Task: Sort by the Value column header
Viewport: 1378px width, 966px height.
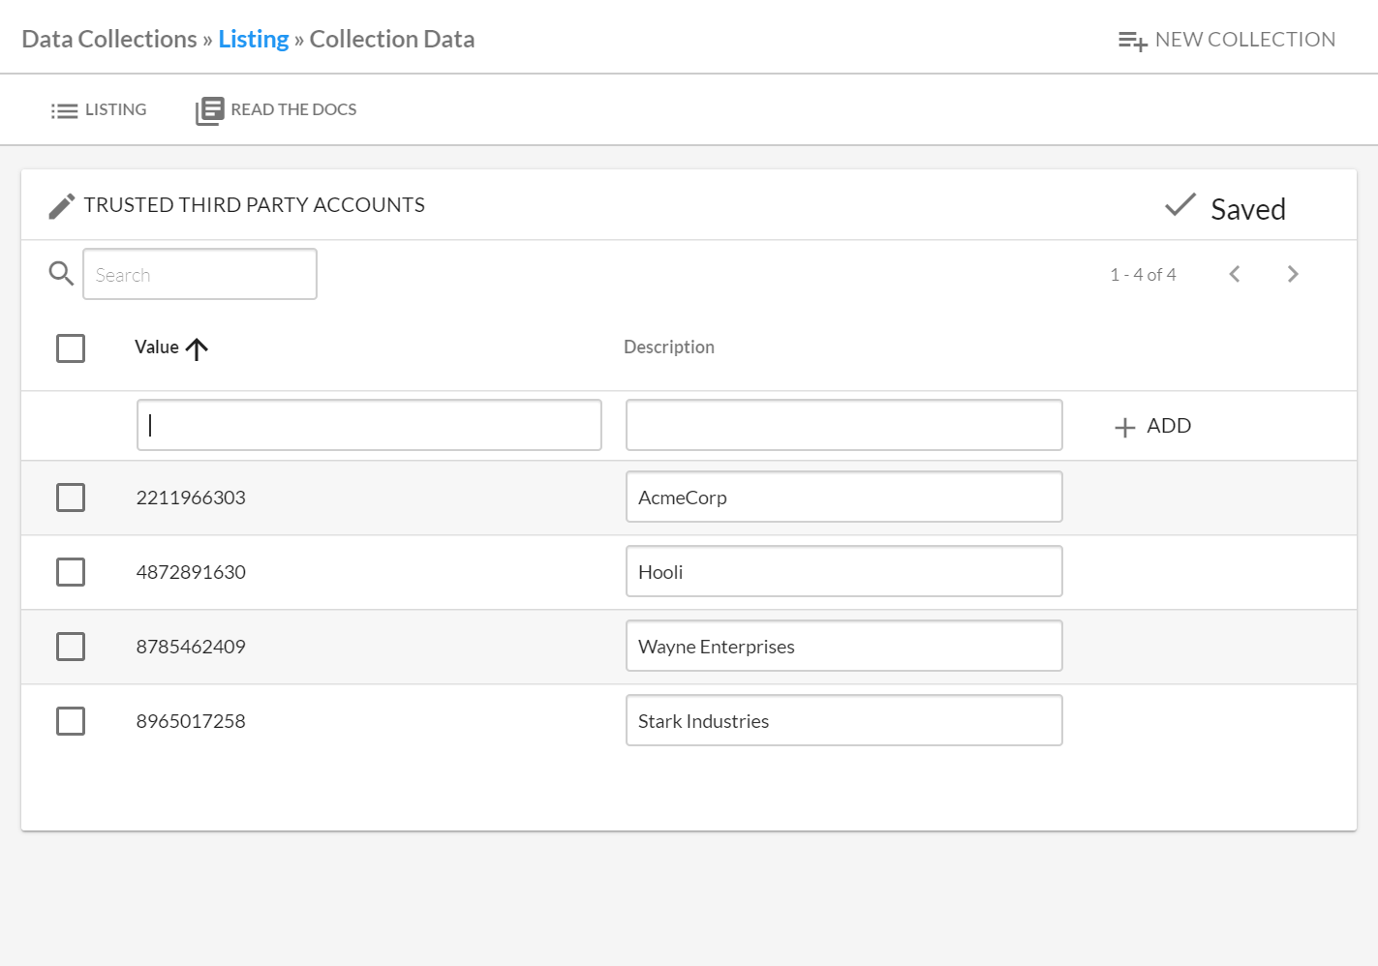Action: point(157,347)
